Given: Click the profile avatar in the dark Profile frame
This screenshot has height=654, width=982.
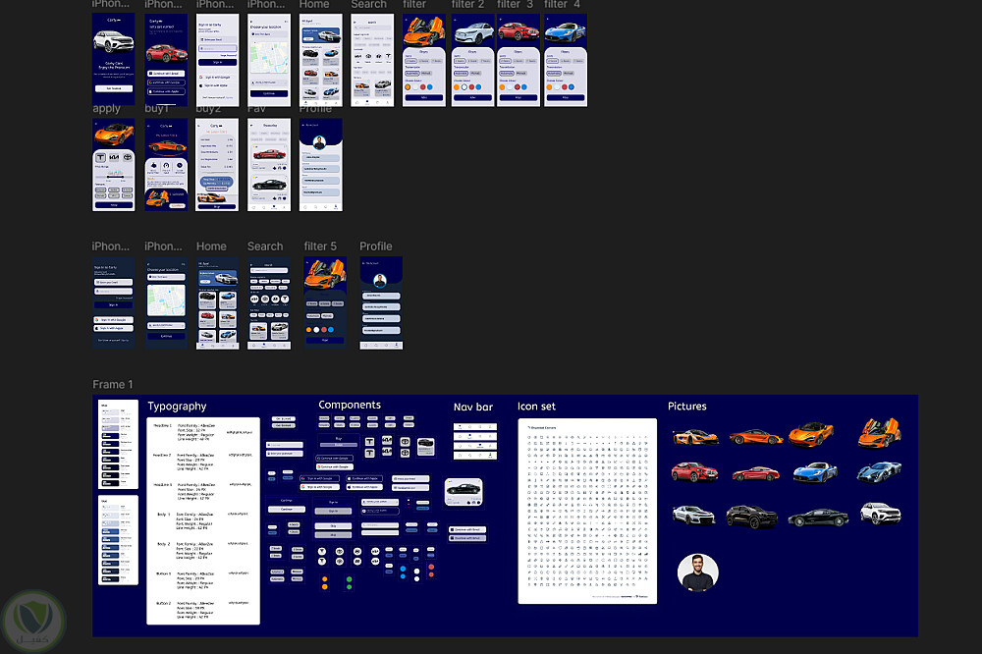Looking at the screenshot, I should pos(380,280).
